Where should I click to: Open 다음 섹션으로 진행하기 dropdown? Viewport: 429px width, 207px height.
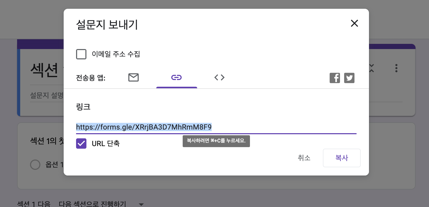point(101,204)
